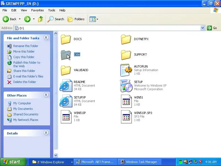The width and height of the screenshot is (221, 166).
Task: Select the VALUEADD folder icon
Action: (x=66, y=71)
